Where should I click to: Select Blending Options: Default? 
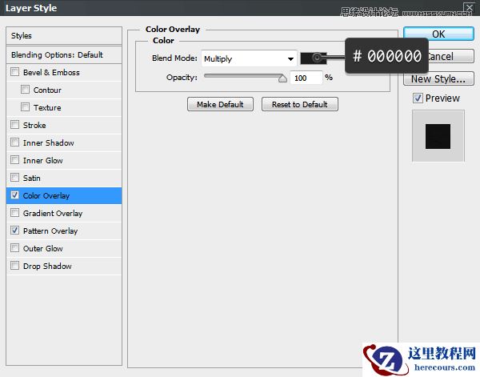pyautogui.click(x=64, y=54)
